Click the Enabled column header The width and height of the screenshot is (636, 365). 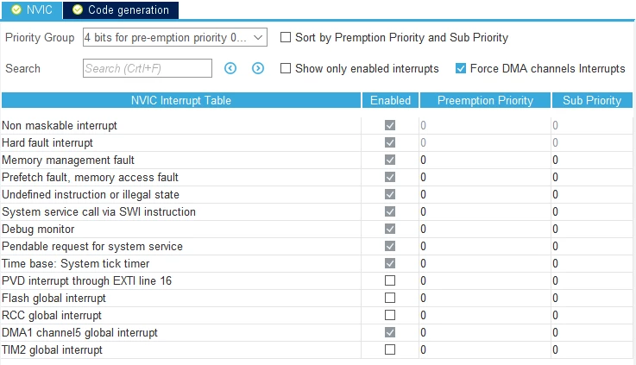click(x=390, y=100)
